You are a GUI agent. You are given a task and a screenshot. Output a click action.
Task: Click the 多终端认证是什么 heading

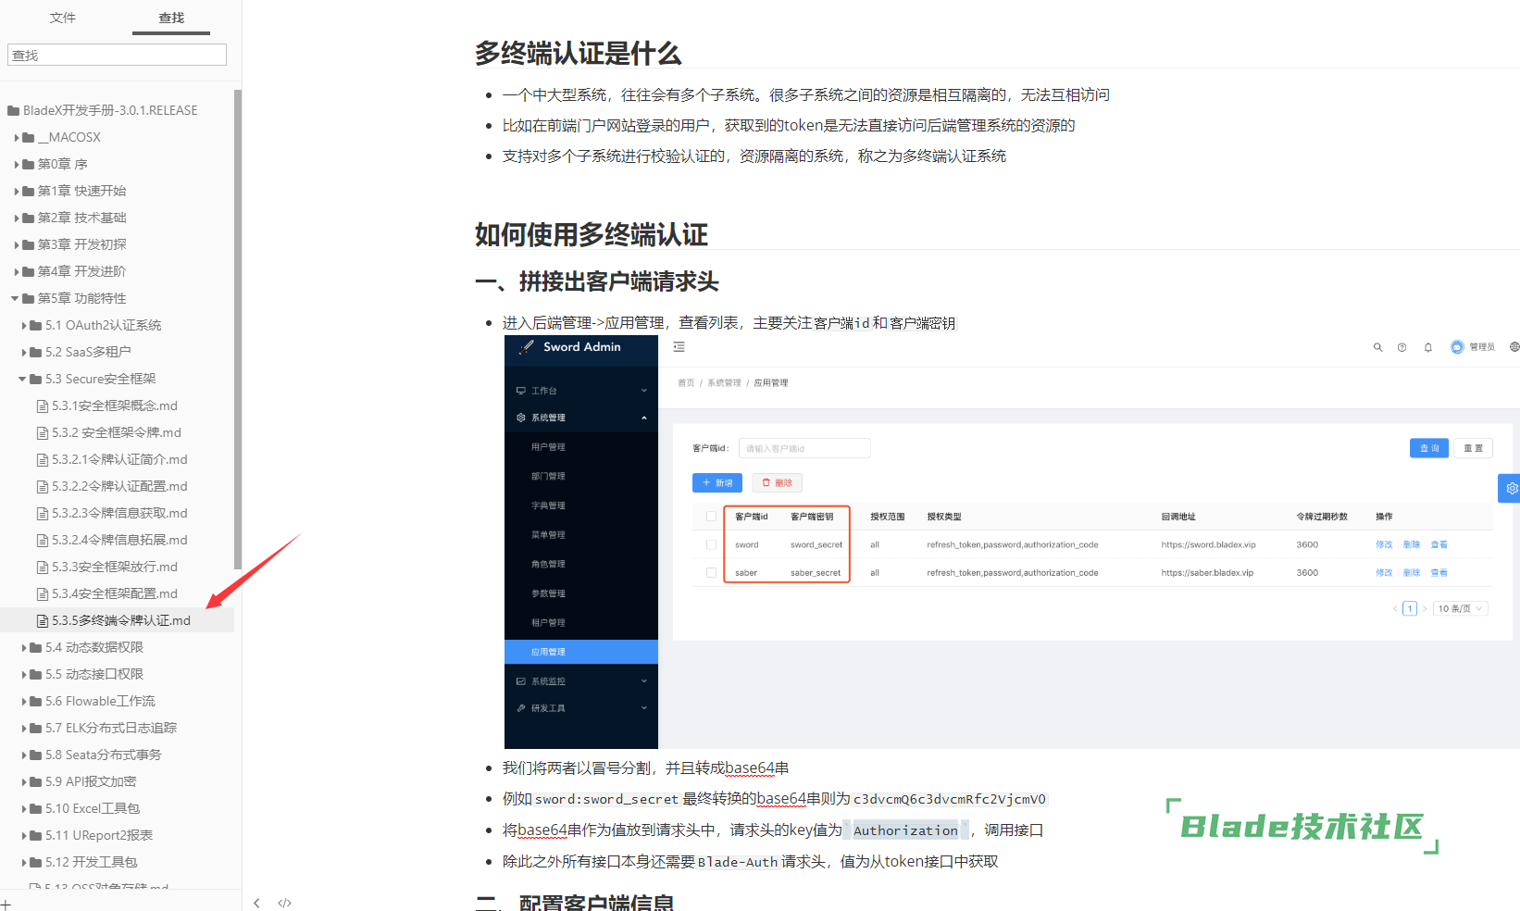(579, 54)
